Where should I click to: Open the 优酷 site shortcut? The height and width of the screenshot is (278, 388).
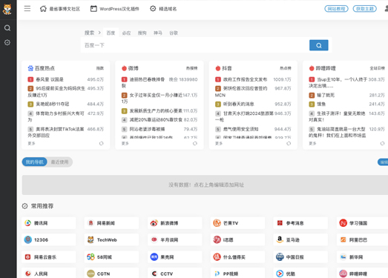coord(300,274)
